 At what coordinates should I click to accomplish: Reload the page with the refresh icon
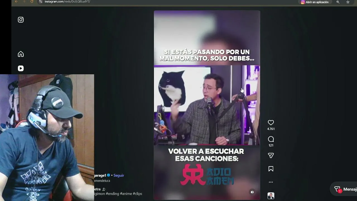click(x=32, y=2)
